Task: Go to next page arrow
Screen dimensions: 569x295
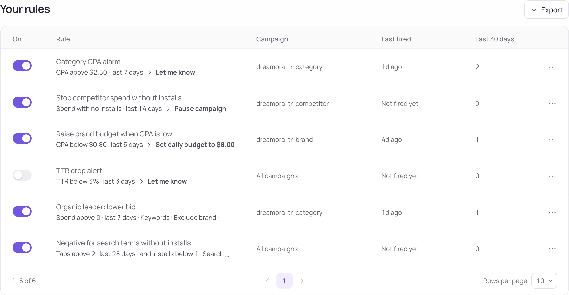Action: [x=302, y=281]
